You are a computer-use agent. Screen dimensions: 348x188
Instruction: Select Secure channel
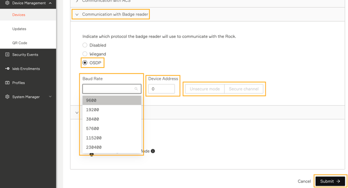pos(244,89)
